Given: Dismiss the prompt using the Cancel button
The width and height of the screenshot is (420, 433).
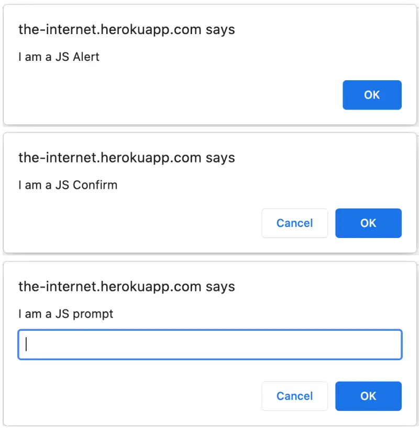Looking at the screenshot, I should point(294,396).
